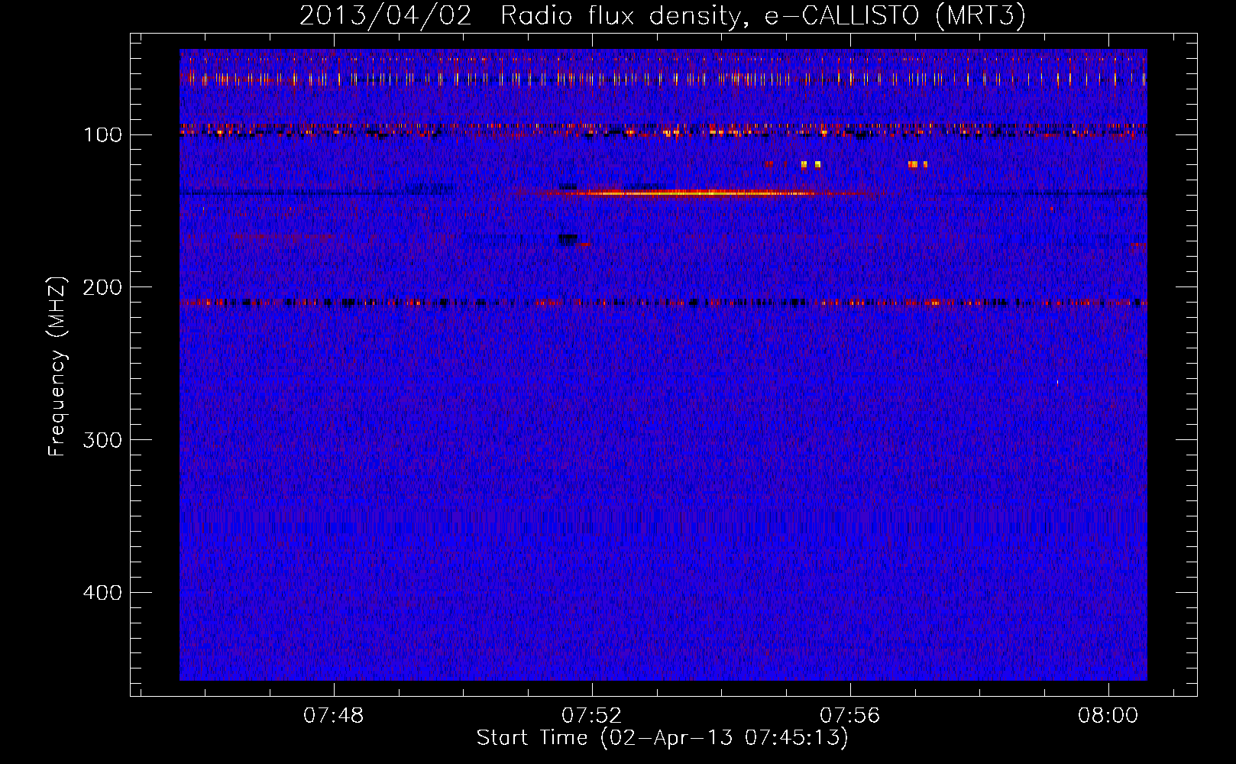Viewport: 1236px width, 764px height.
Task: Click the 08:00 time tick label
Action: pos(1108,716)
